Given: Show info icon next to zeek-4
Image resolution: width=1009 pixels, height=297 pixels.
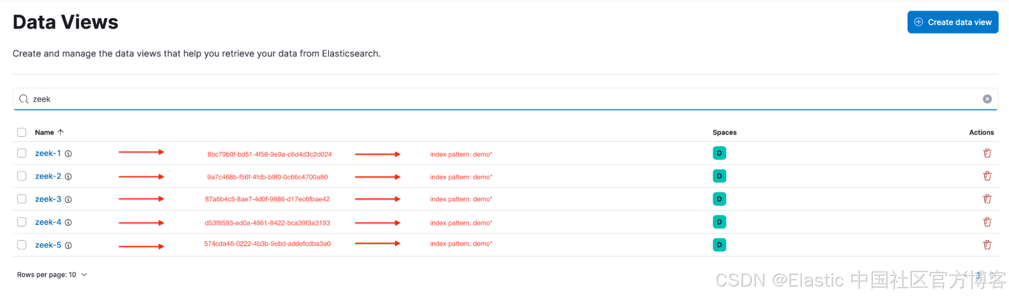Looking at the screenshot, I should [x=68, y=222].
